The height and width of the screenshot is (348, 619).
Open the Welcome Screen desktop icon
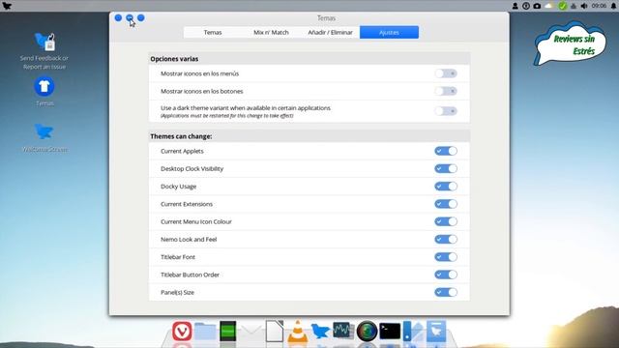tap(44, 137)
